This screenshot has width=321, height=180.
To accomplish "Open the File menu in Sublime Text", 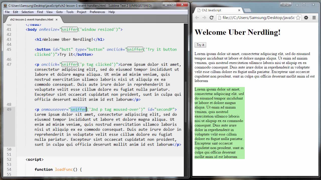I will pos(7,12).
